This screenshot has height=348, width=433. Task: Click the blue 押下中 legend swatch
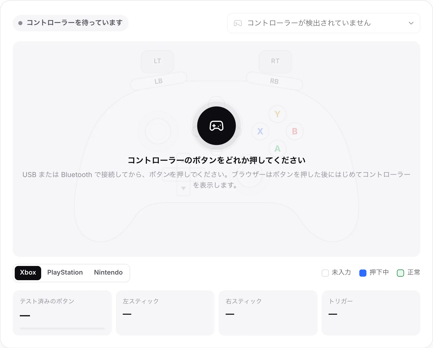pyautogui.click(x=363, y=273)
